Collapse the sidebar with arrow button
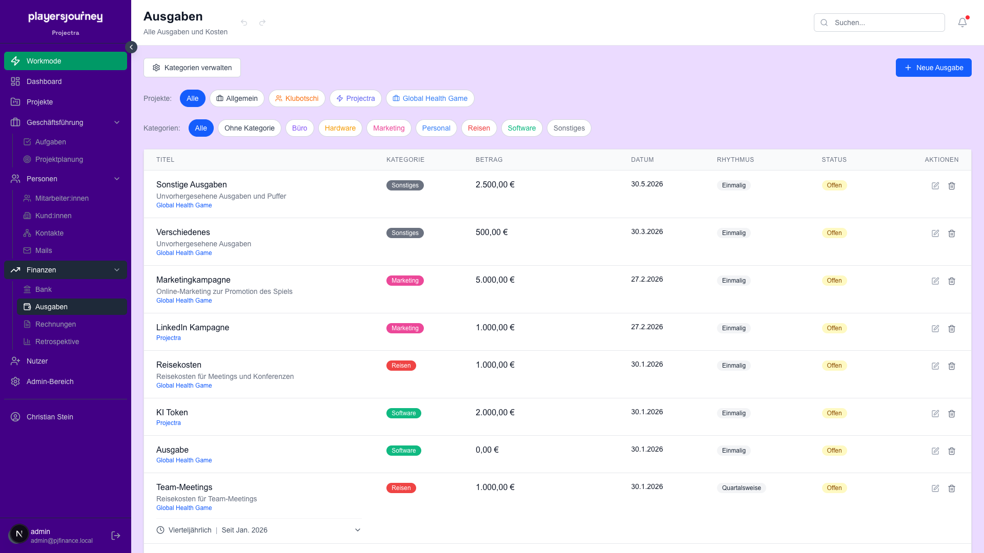984x553 pixels. click(x=131, y=47)
